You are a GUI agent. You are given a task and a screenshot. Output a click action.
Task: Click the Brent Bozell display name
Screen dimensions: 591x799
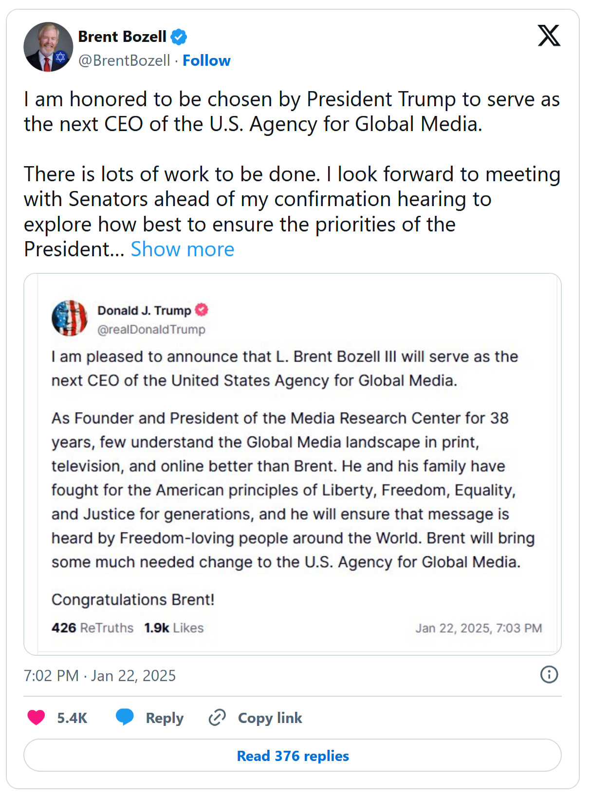point(122,37)
